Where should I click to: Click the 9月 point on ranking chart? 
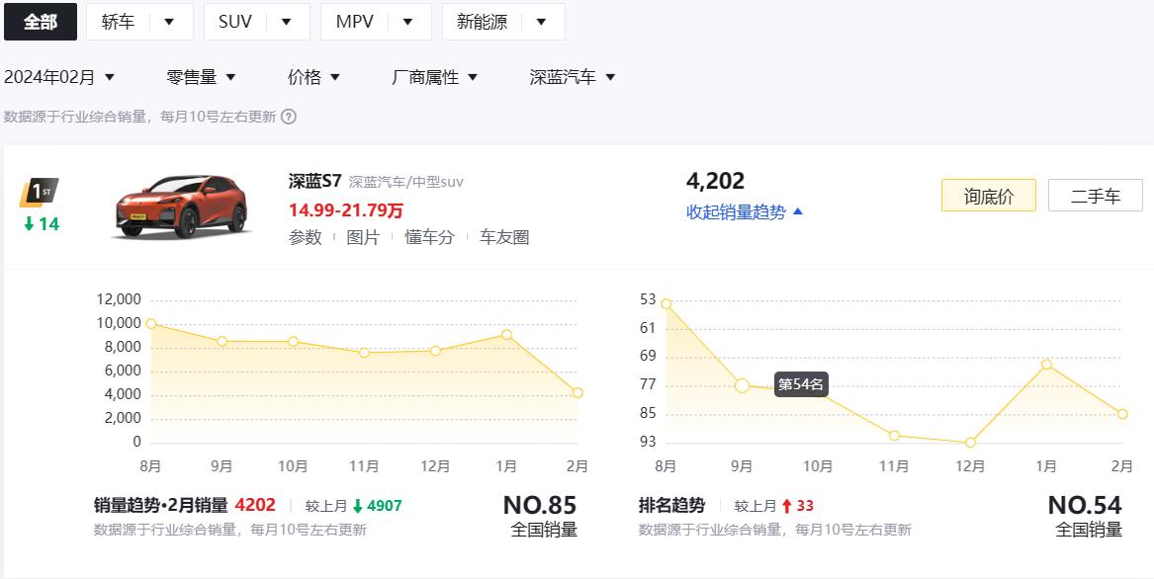[x=742, y=385]
